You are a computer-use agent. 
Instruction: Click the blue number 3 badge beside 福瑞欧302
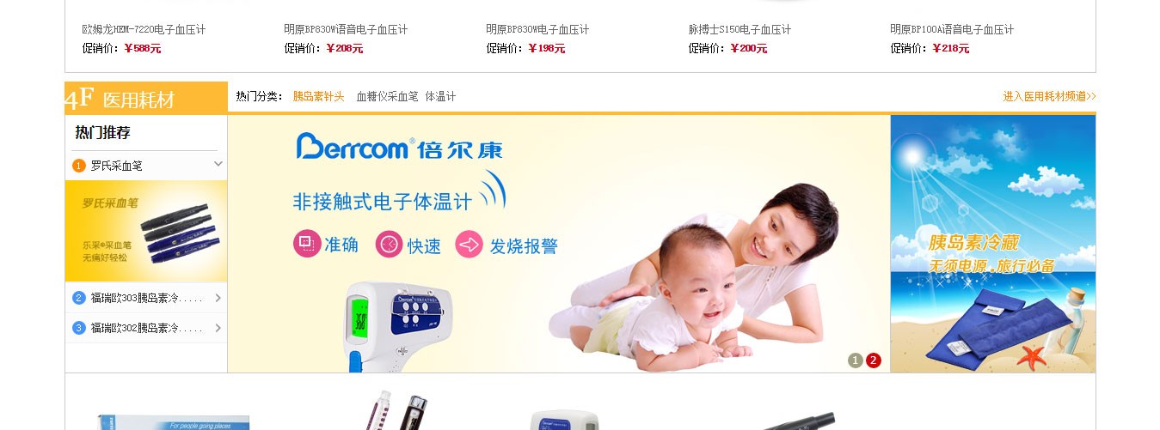tap(79, 328)
